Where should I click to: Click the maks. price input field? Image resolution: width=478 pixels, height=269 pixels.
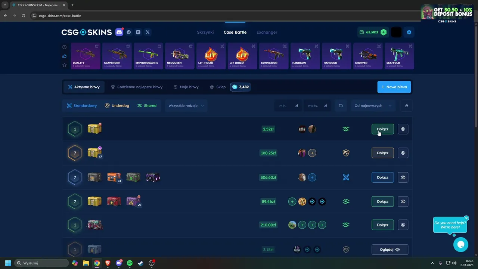pos(318,106)
